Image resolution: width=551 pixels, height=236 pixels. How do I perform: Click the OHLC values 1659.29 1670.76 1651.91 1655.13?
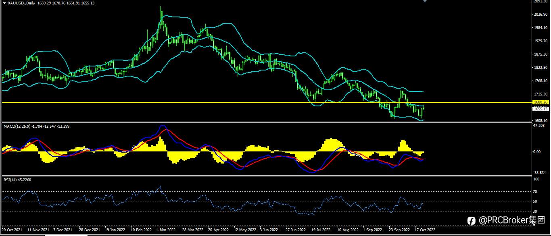tap(66, 3)
